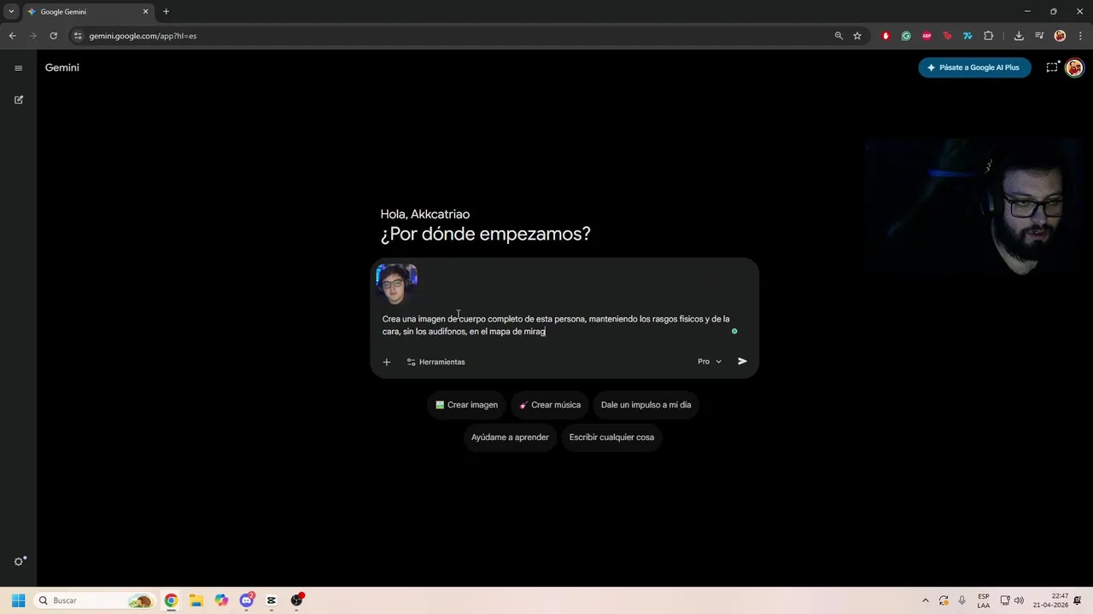Expand the tab search dropdown
This screenshot has height=614, width=1093.
pos(11,12)
